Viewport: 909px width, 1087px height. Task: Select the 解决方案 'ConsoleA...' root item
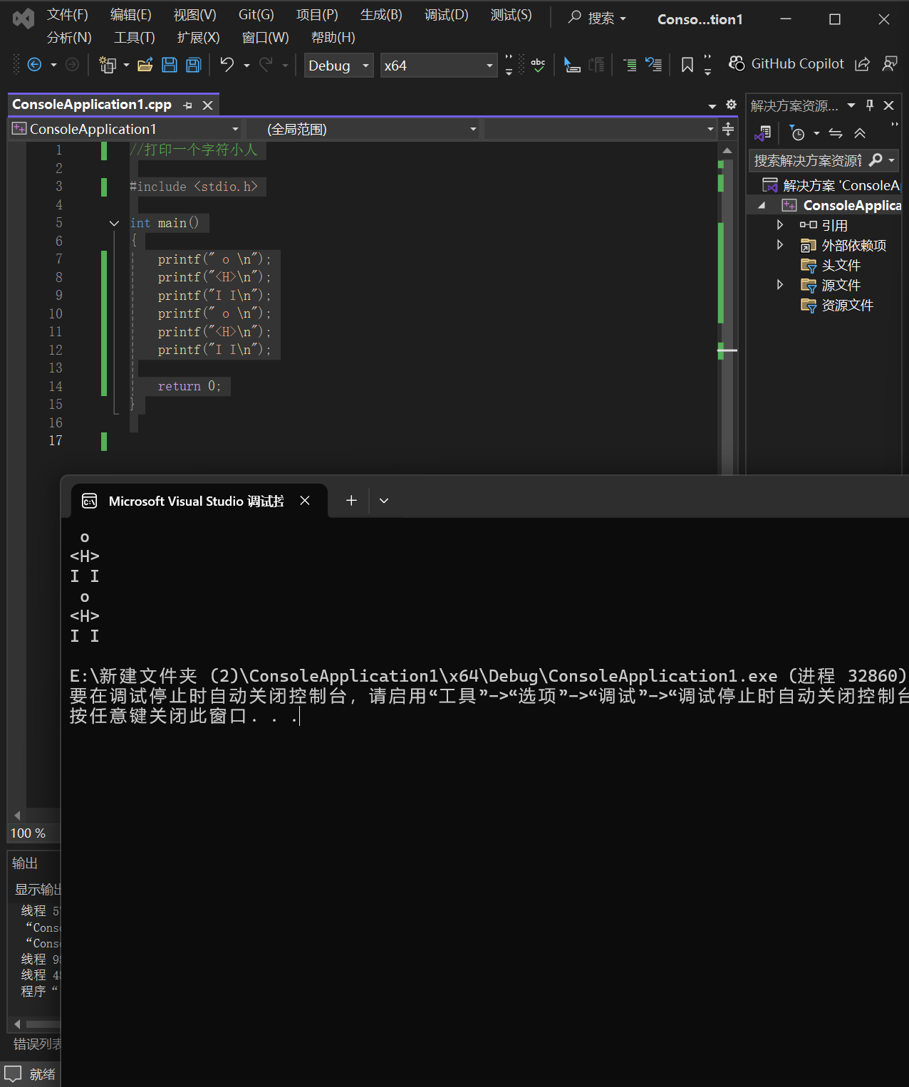[x=831, y=185]
